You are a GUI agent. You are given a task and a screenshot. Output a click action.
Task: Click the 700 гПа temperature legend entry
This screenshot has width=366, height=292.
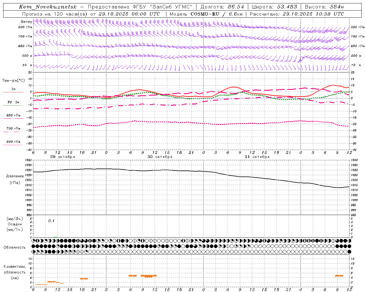tap(13, 128)
